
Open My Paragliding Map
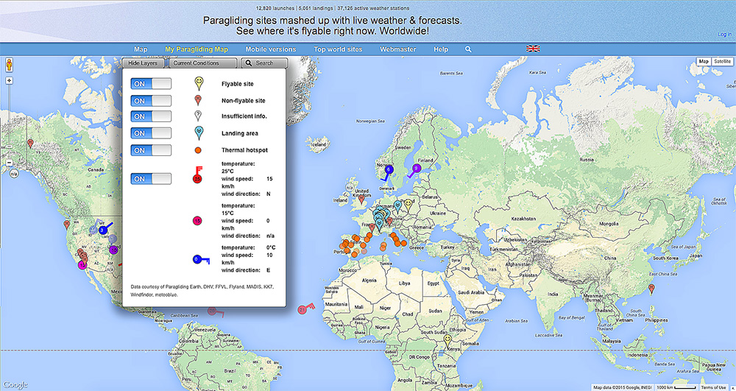[x=197, y=49]
